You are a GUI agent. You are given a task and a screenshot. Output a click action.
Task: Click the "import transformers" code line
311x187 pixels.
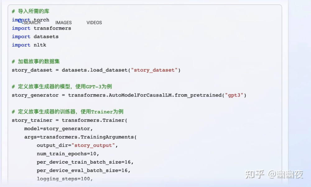coord(41,28)
